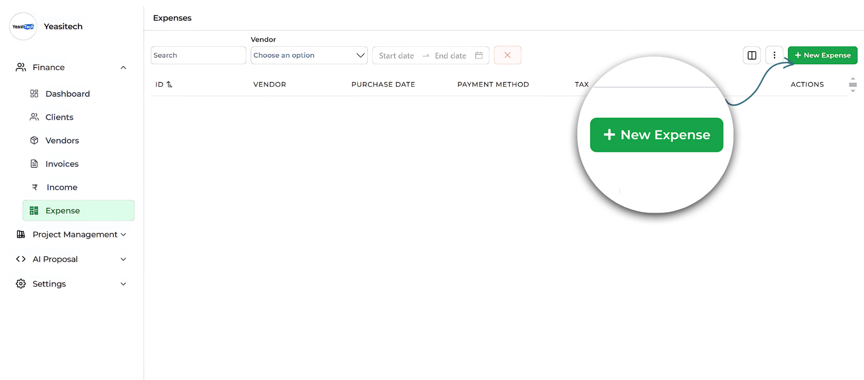The image size is (864, 380).
Task: Select the Expense menu item
Action: tap(78, 211)
